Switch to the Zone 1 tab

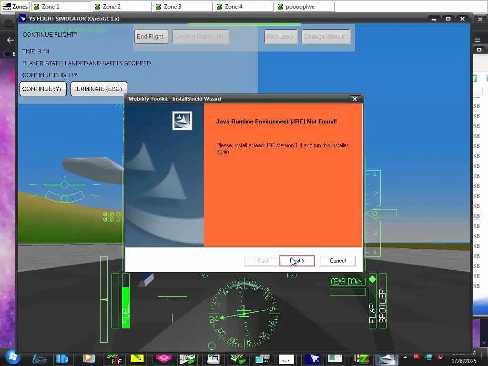(x=61, y=7)
